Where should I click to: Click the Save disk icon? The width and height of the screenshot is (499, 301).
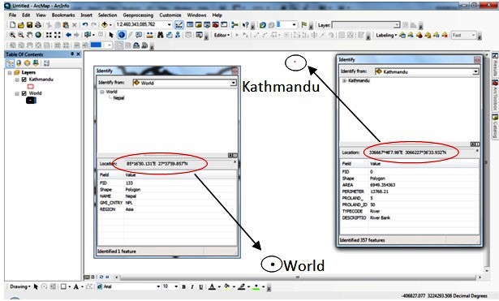tap(29, 25)
